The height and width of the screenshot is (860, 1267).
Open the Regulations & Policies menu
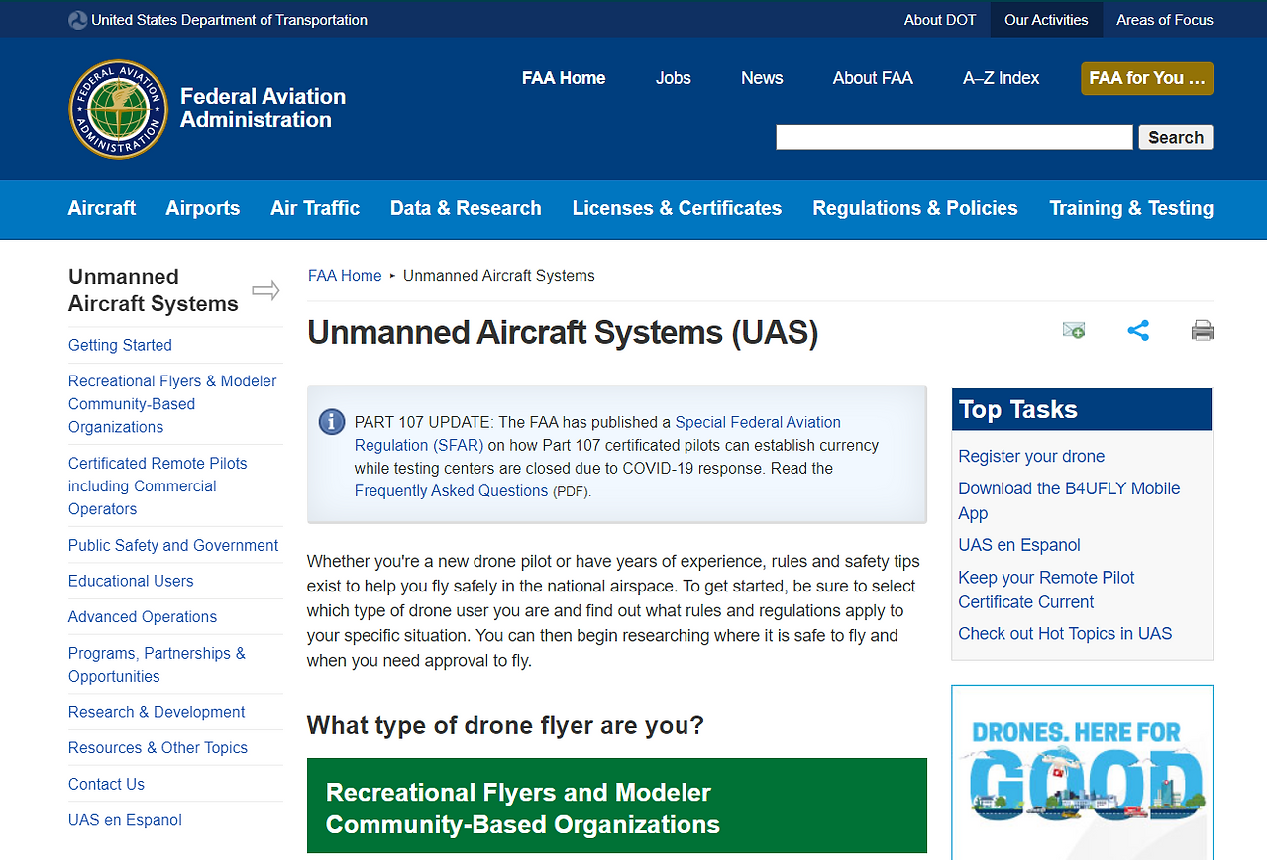[915, 208]
